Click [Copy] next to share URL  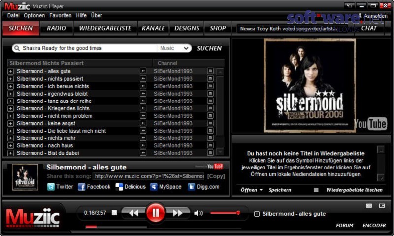[x=216, y=176]
